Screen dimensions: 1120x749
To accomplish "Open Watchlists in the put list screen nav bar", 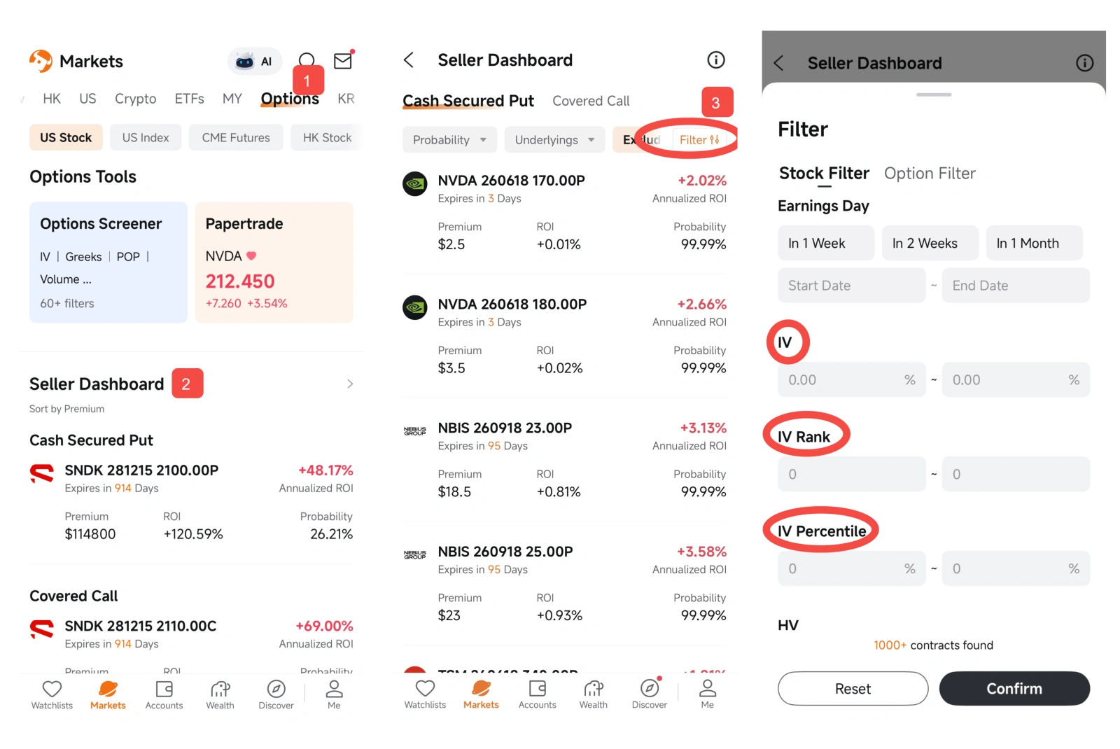I will [425, 694].
